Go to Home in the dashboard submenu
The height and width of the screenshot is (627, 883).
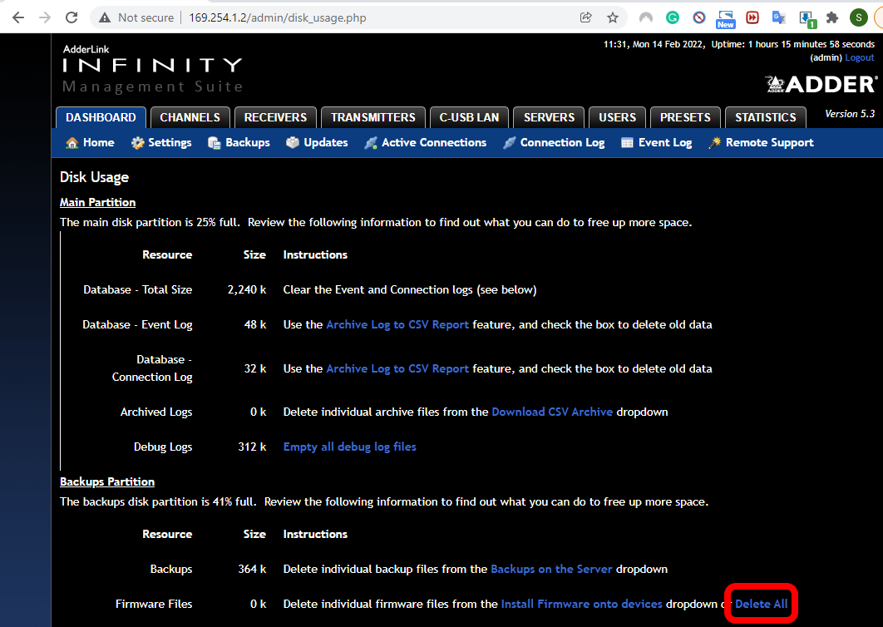tap(90, 142)
